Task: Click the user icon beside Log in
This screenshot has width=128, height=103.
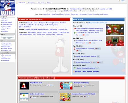Action: [x=120, y=1]
